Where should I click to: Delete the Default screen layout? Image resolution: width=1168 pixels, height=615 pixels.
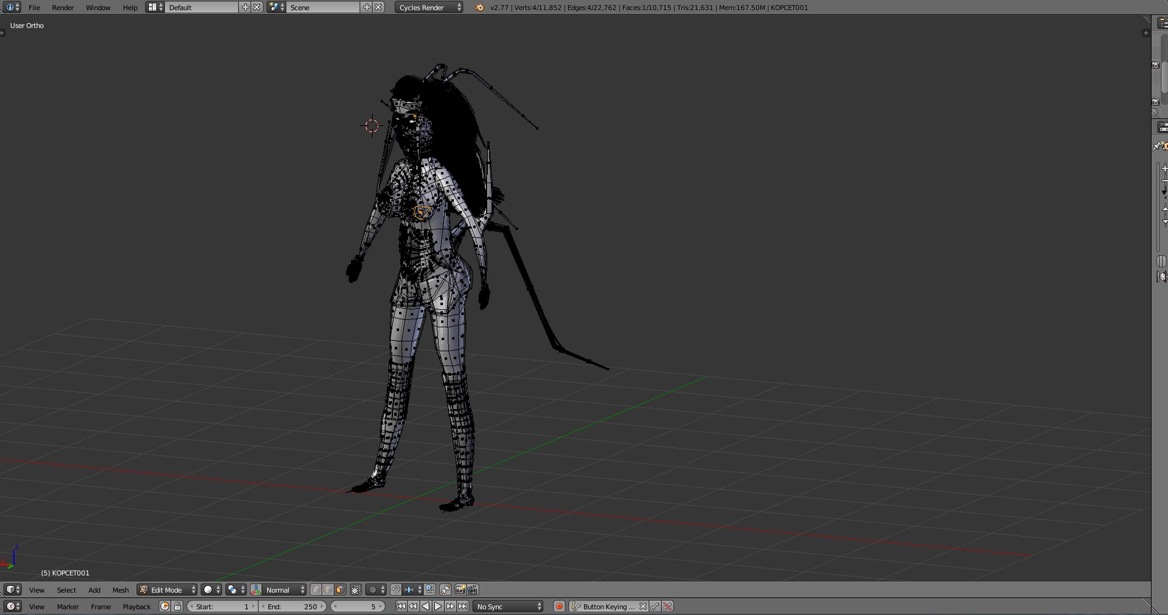[257, 7]
